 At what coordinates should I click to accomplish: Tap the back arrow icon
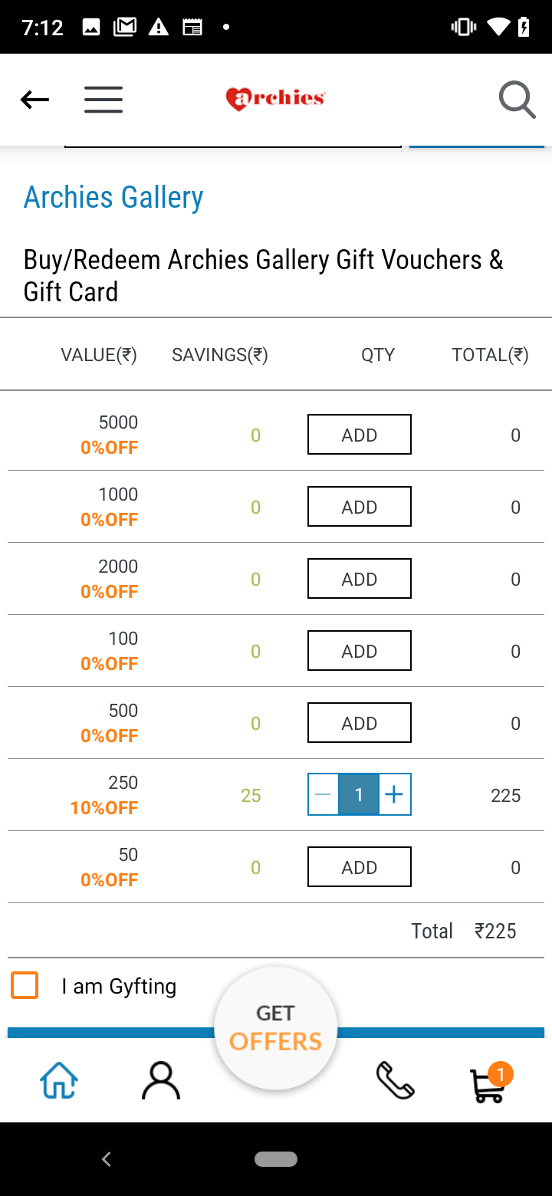coord(34,100)
